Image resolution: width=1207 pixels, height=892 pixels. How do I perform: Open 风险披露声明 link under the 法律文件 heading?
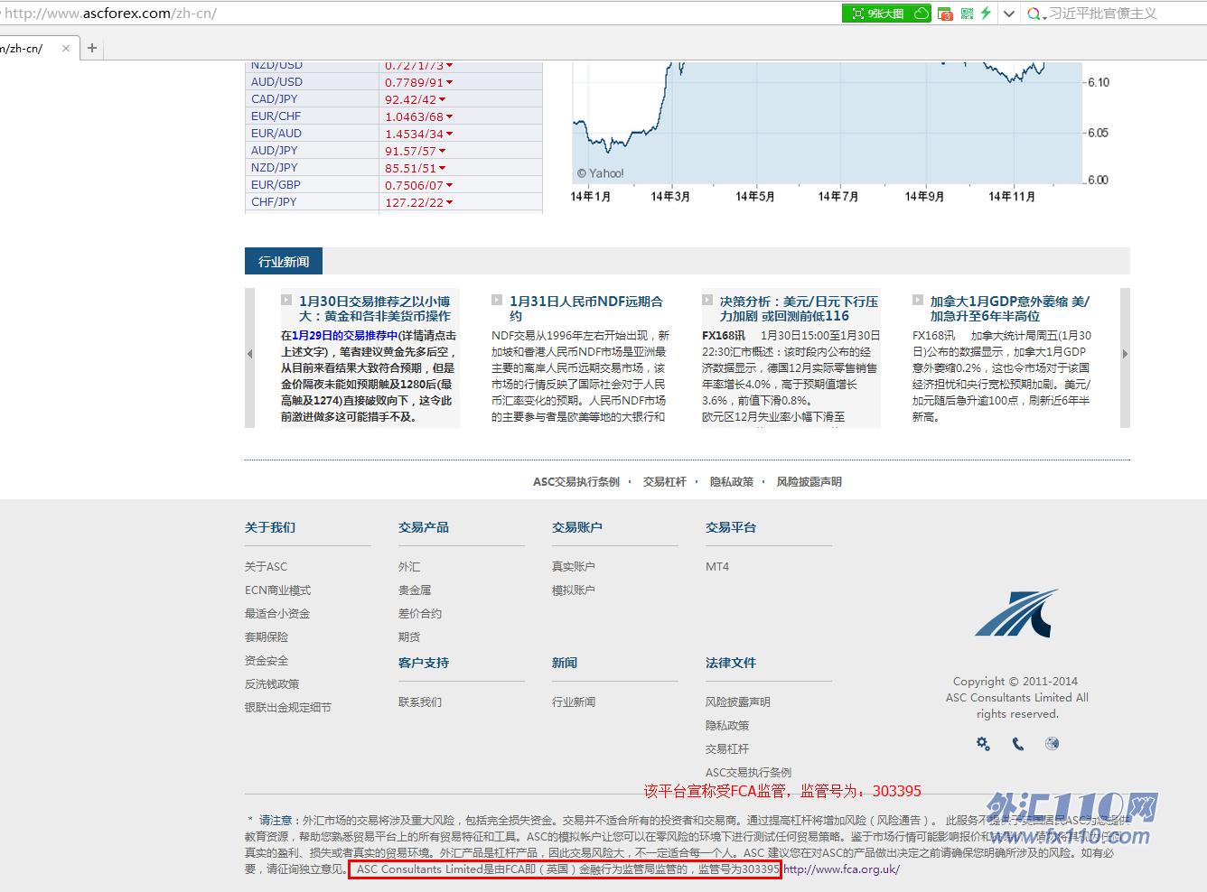738,702
